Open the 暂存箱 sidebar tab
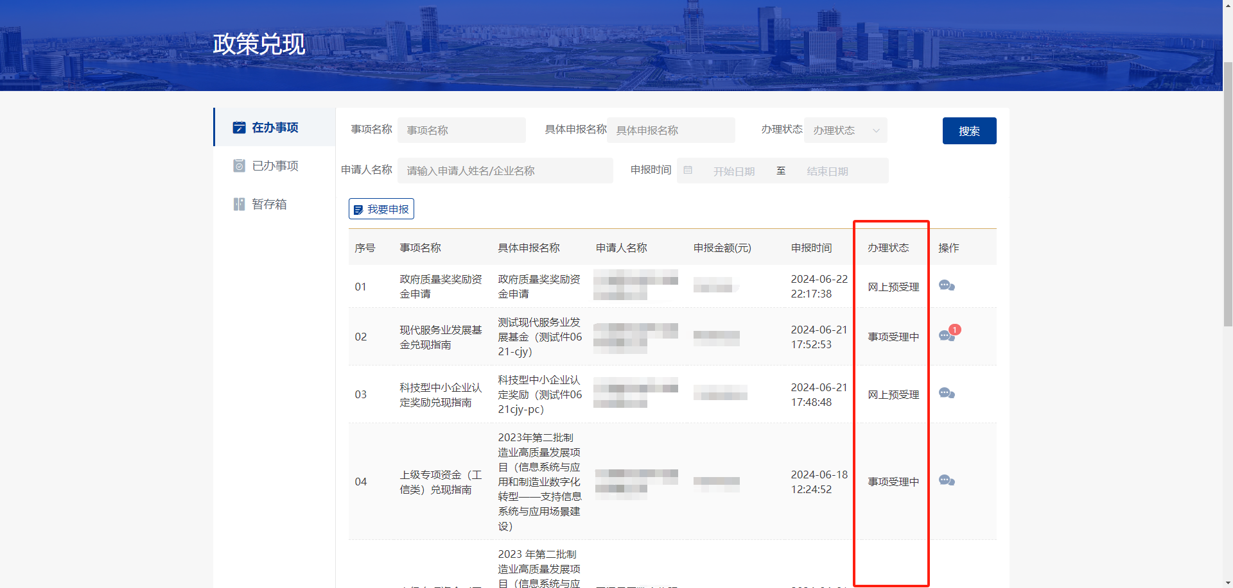Screen dimensions: 1233x588 [275, 204]
